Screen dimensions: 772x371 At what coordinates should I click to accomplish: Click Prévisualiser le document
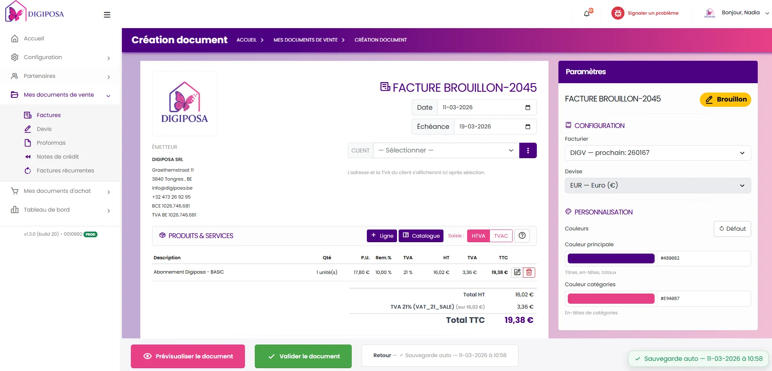coord(187,356)
